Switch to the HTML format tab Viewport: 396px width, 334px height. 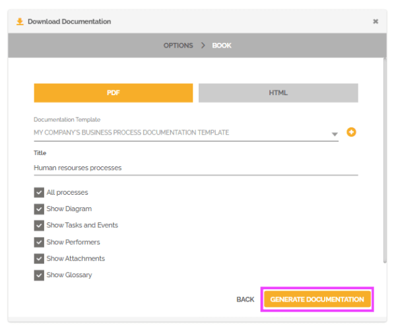[x=279, y=93]
